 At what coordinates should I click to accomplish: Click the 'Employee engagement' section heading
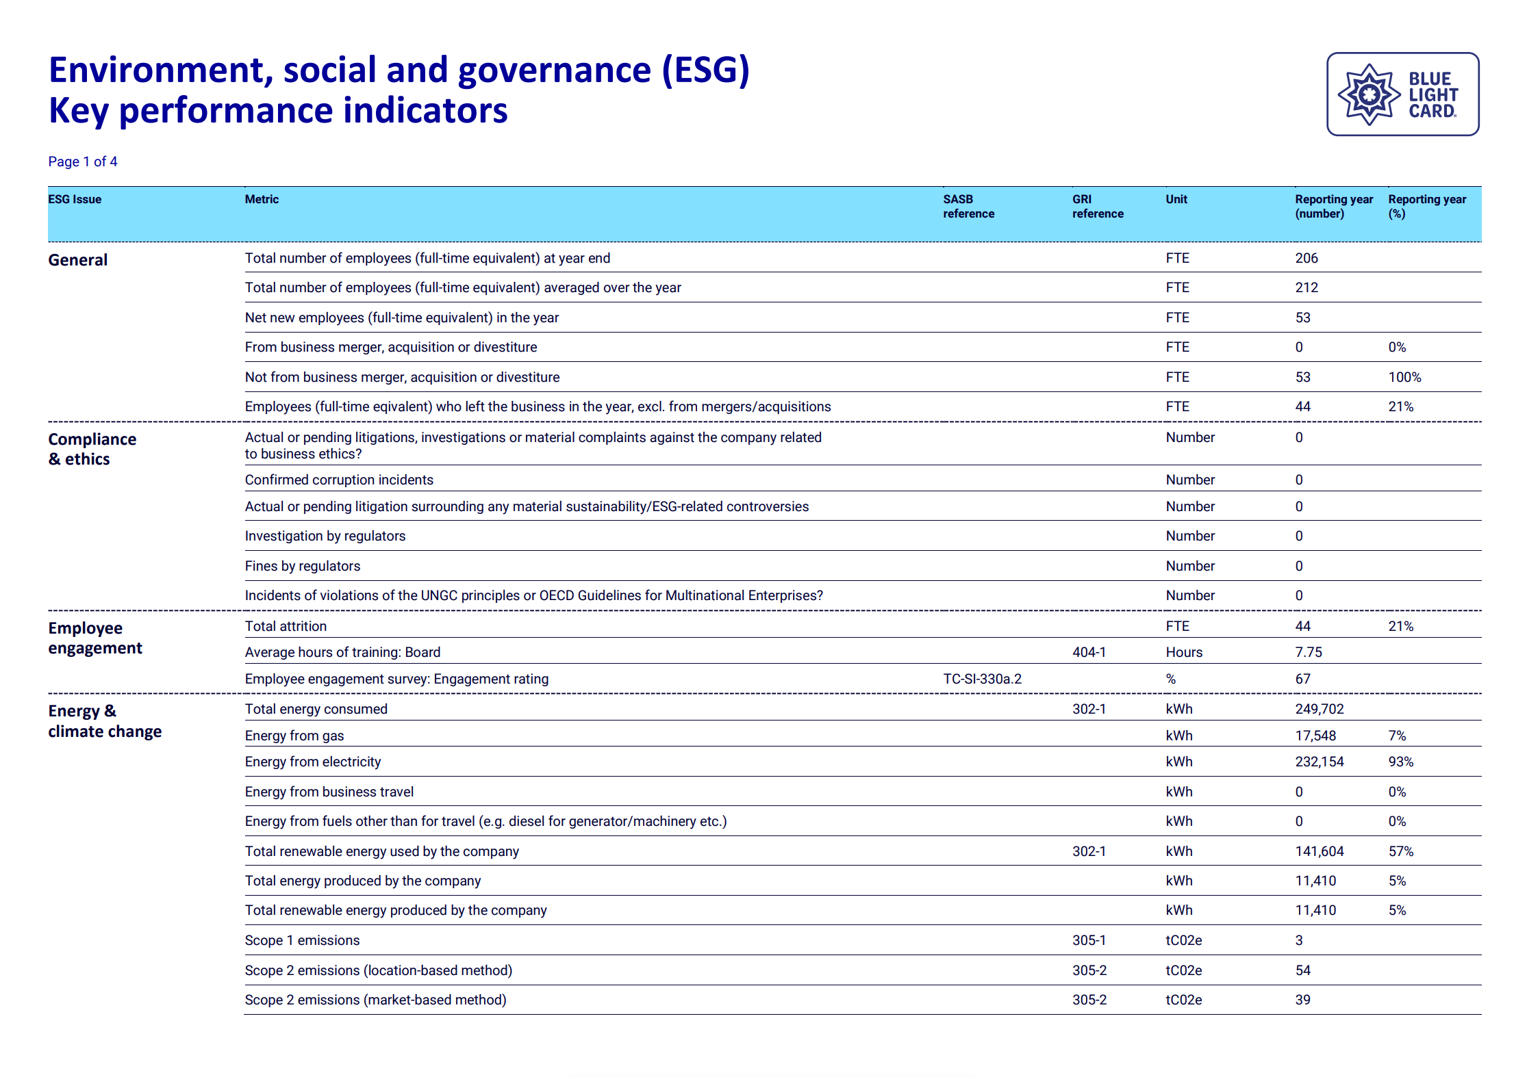point(94,638)
